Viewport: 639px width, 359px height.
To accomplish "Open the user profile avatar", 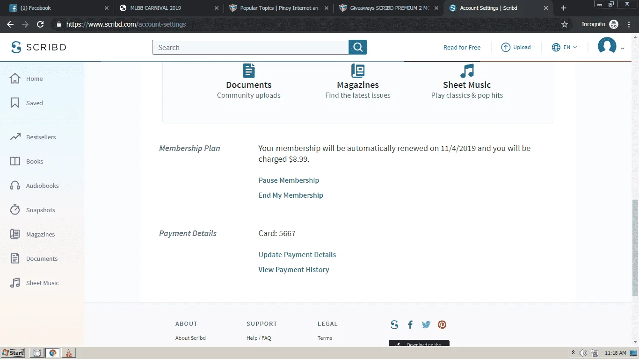I will (607, 46).
